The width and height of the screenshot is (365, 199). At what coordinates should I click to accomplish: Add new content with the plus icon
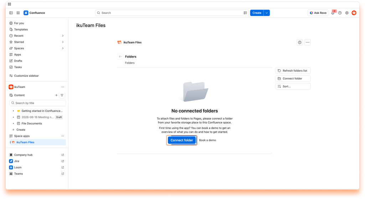tap(56, 95)
